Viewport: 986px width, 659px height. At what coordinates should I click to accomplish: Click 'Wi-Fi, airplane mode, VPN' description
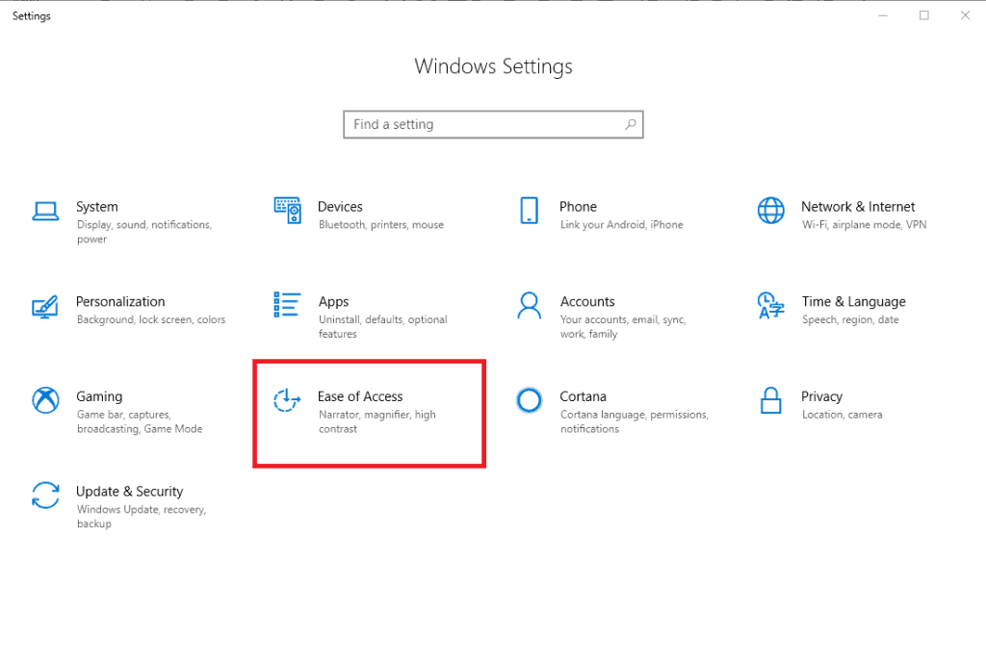point(864,225)
